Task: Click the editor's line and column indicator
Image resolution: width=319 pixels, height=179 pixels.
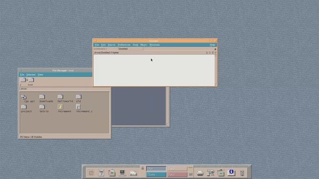Action: 211,53
